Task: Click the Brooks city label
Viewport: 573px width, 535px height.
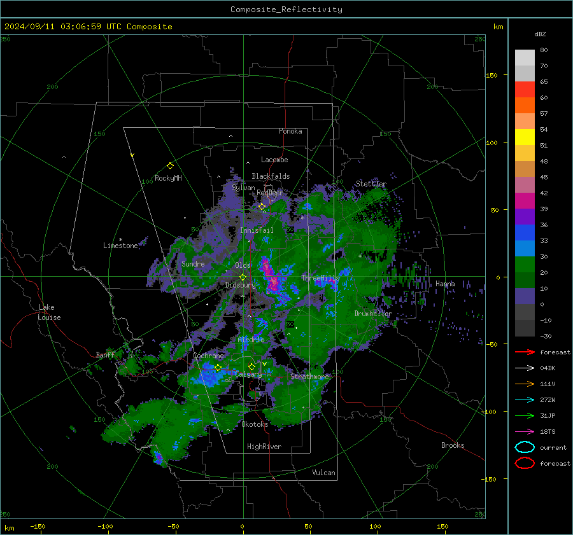Action: pyautogui.click(x=453, y=445)
